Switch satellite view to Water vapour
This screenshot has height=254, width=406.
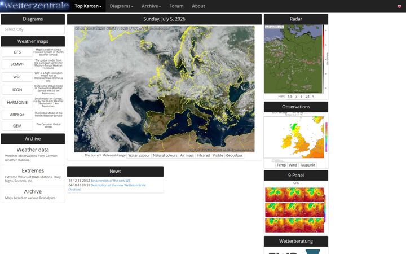[139, 155]
